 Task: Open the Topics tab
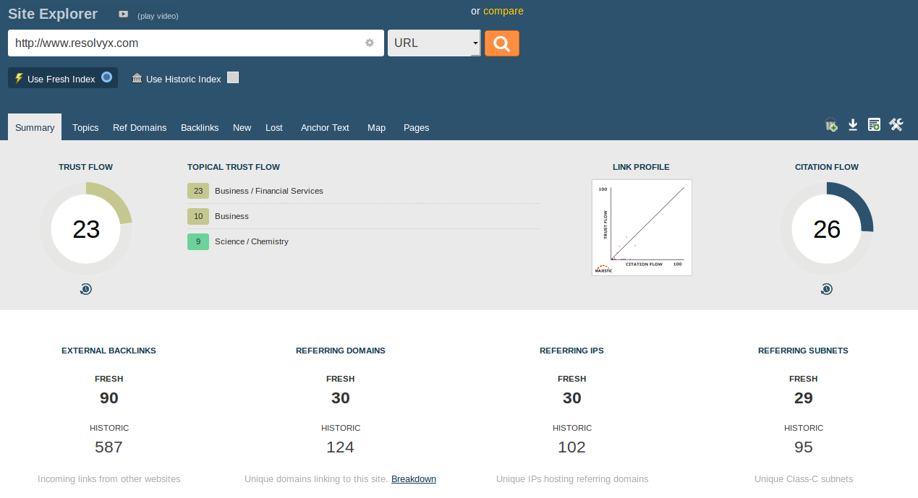pyautogui.click(x=85, y=127)
